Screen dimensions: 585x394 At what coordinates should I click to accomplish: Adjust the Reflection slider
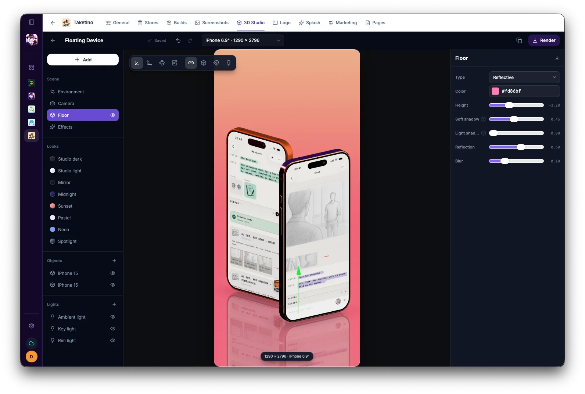516,147
